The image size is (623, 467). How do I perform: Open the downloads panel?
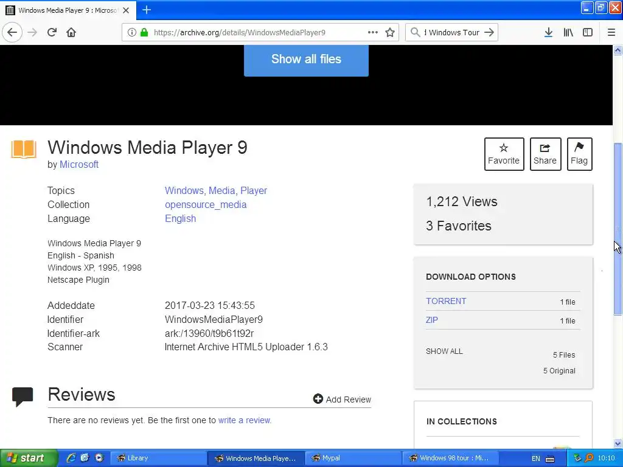pyautogui.click(x=548, y=32)
